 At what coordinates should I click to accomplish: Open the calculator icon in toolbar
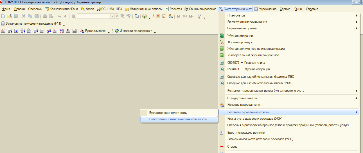[x=157, y=16]
